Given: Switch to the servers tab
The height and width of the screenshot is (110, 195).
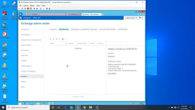Looking at the screenshot, I should pyautogui.click(x=53, y=29).
